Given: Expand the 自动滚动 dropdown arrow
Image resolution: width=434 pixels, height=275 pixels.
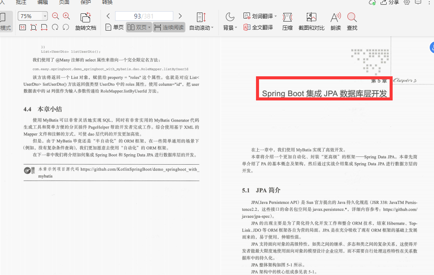Looking at the screenshot, I should tap(212, 28).
